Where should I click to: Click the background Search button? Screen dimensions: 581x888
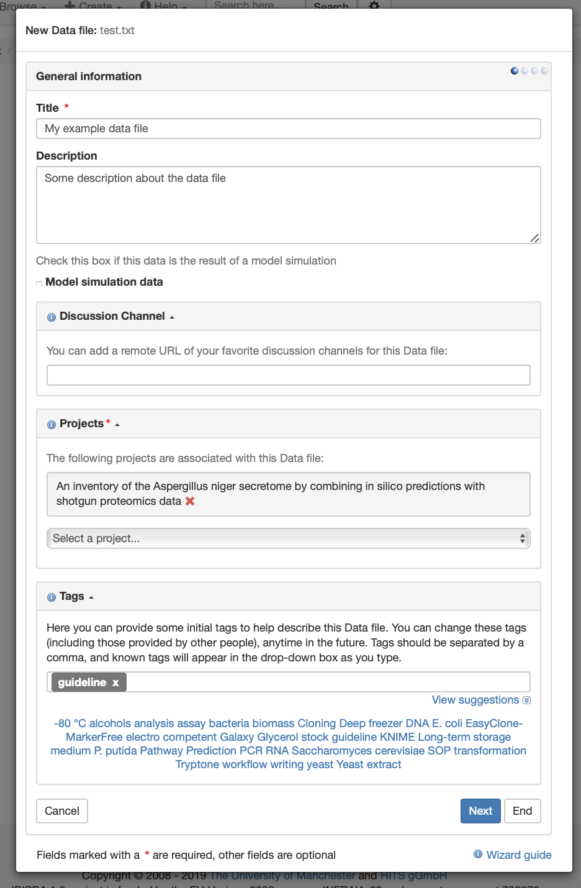[x=331, y=5]
